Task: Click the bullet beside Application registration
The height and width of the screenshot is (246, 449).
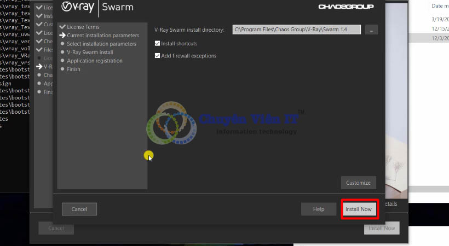Action: pos(62,61)
